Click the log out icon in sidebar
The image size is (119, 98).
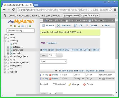15,26
